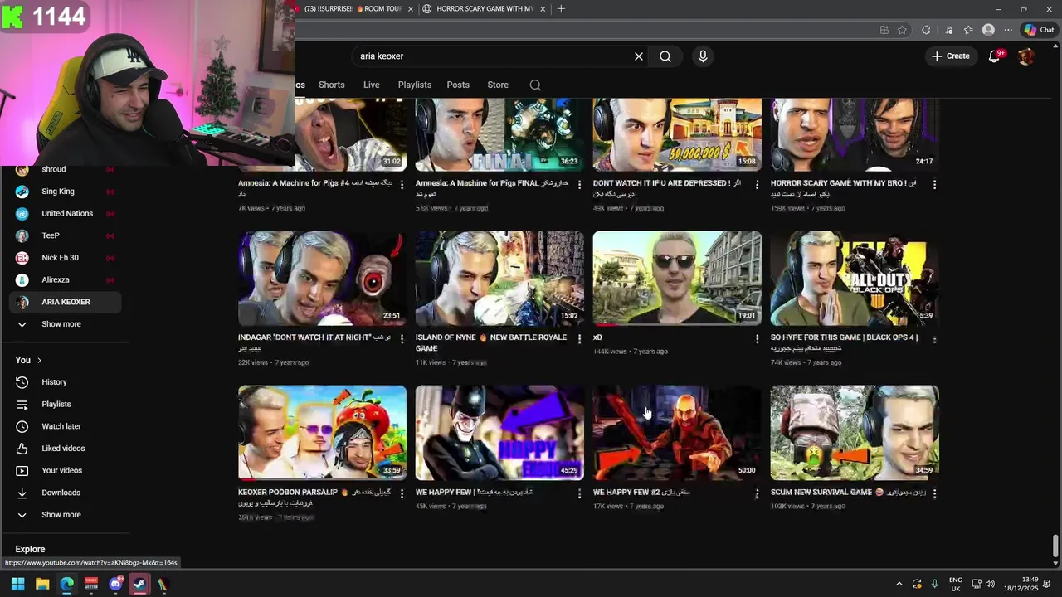The height and width of the screenshot is (597, 1062).
Task: Open Downloads in the sidebar
Action: (x=66, y=493)
